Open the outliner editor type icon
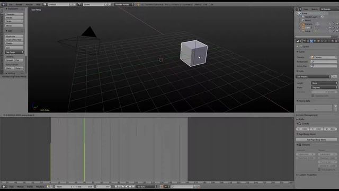Viewport: 339px width, 191px height. click(x=299, y=9)
